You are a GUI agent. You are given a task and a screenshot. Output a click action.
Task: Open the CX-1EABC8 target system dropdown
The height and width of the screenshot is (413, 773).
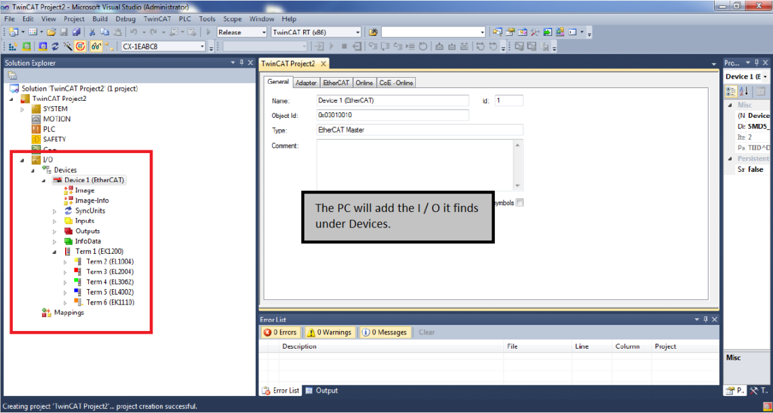(x=163, y=46)
